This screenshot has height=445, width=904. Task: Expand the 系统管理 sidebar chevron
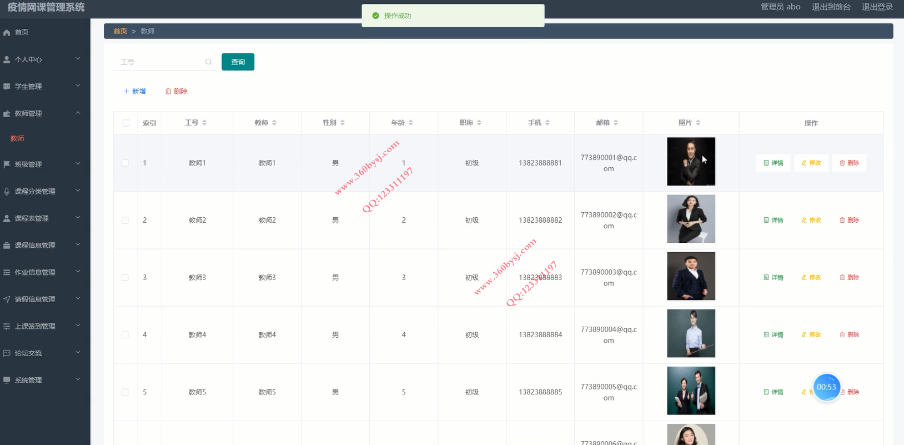click(78, 379)
